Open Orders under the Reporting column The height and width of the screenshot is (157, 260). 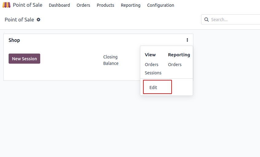[x=175, y=65]
